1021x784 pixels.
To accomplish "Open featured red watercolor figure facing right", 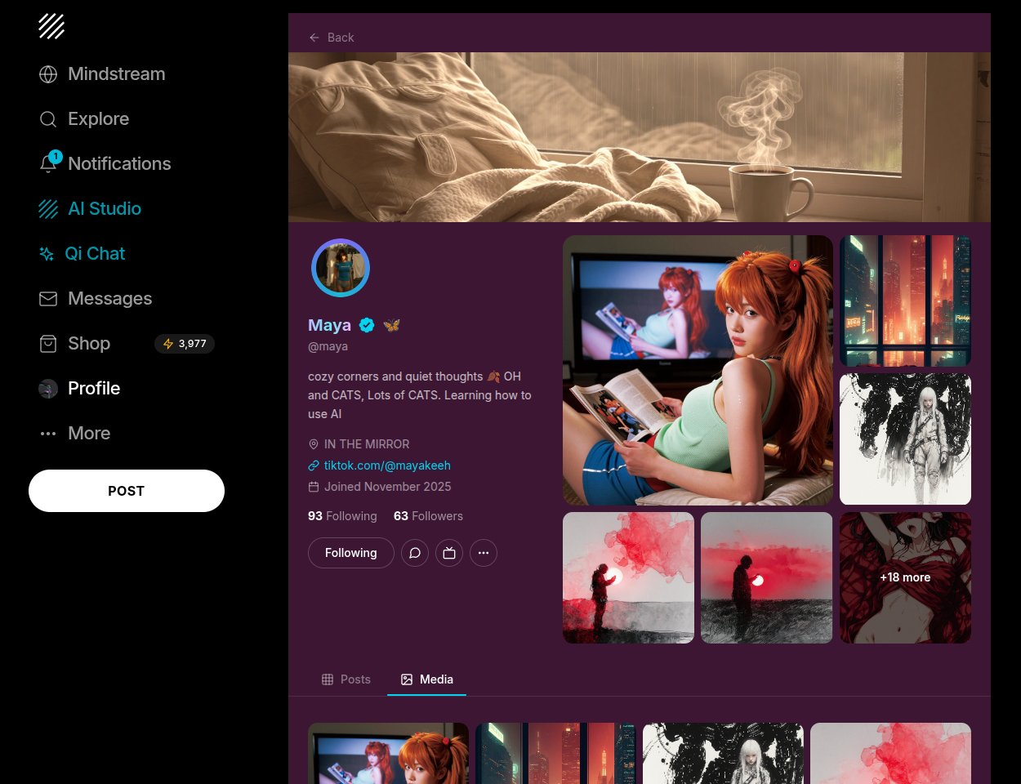I will click(628, 577).
